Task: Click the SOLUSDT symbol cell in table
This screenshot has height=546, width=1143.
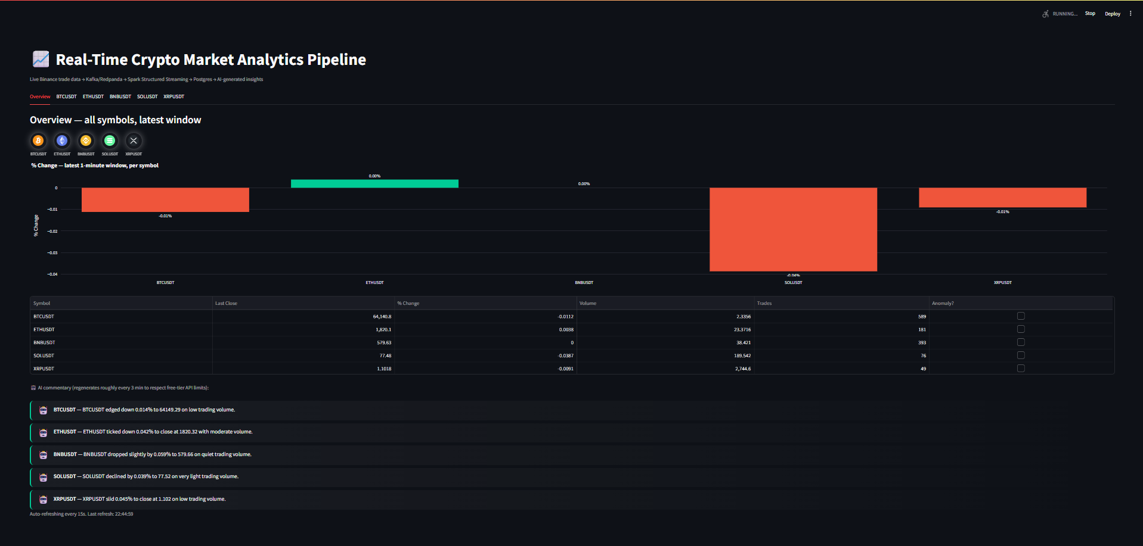Action: click(x=121, y=355)
